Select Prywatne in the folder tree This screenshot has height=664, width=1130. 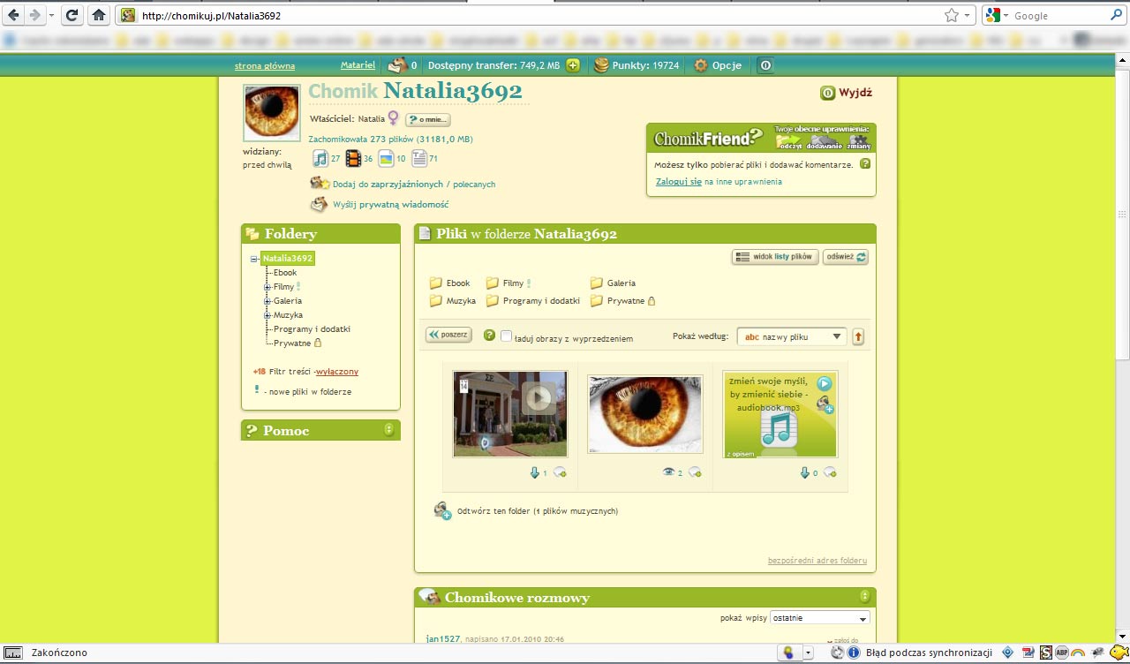click(292, 343)
